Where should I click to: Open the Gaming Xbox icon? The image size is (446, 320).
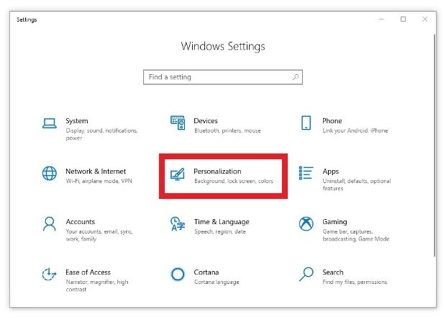(x=306, y=223)
